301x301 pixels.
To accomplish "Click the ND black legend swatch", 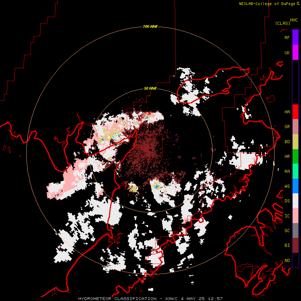I will (295, 260).
